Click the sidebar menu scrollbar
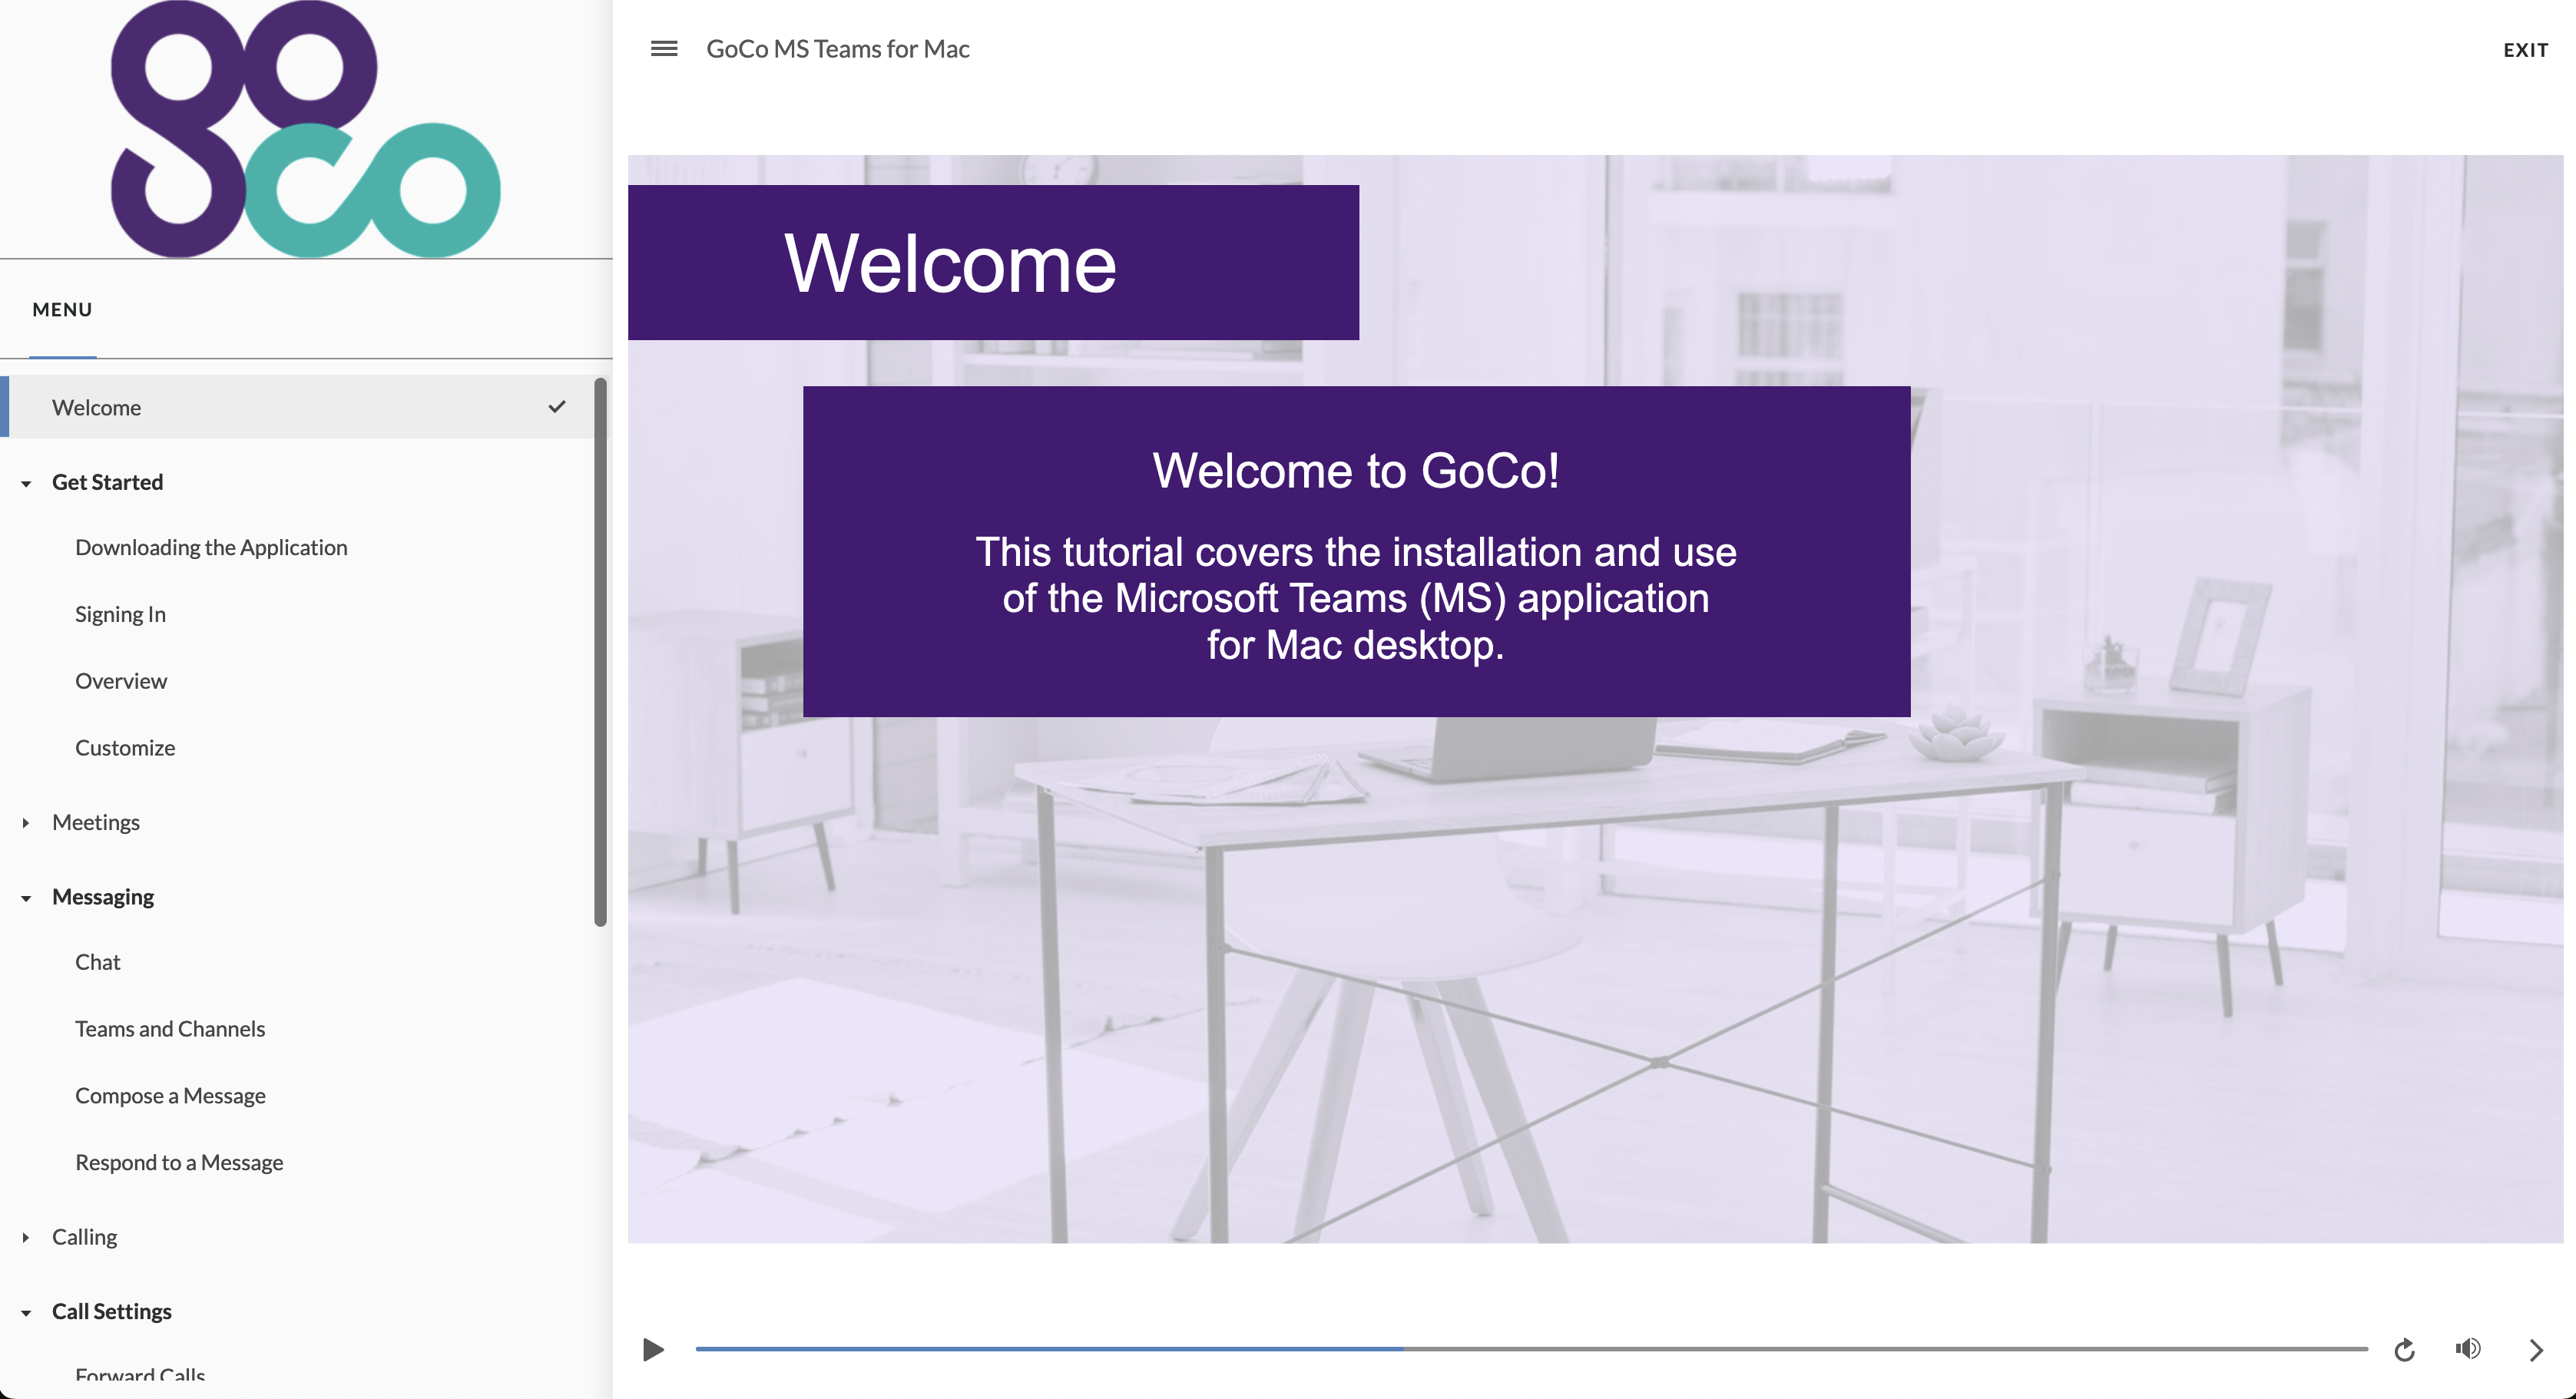The image size is (2576, 1399). coord(601,652)
